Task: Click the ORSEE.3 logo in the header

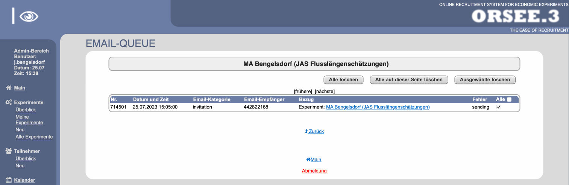Action: 515,17
